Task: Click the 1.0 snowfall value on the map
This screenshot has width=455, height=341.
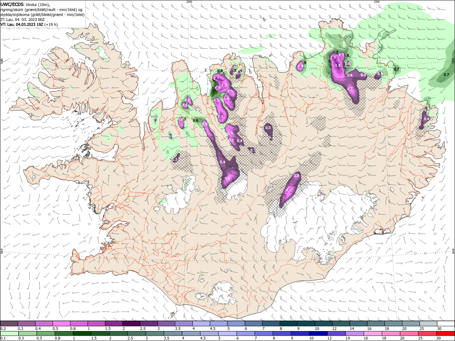Action: [x=226, y=99]
